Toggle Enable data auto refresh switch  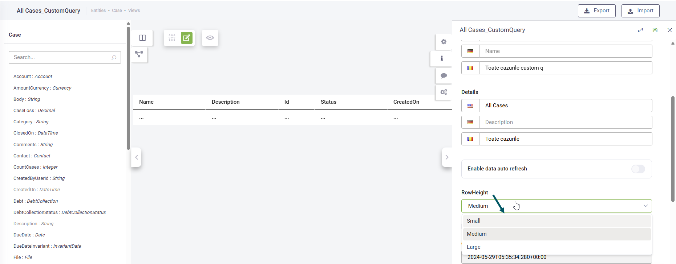tap(638, 169)
